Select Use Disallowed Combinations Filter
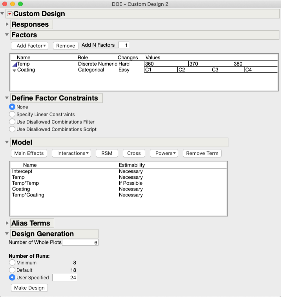281x297 pixels. tap(12, 122)
